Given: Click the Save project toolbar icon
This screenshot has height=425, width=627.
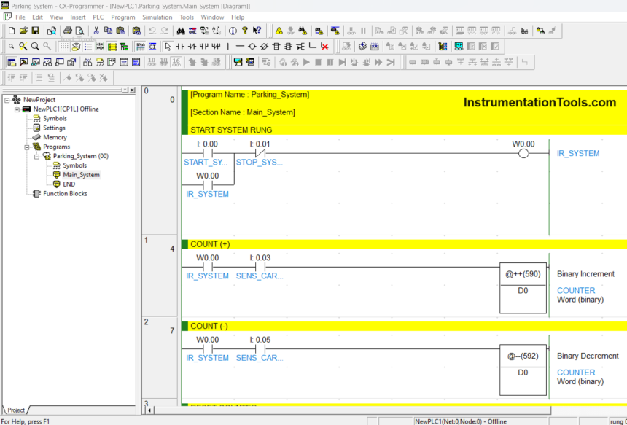Looking at the screenshot, I should click(35, 31).
